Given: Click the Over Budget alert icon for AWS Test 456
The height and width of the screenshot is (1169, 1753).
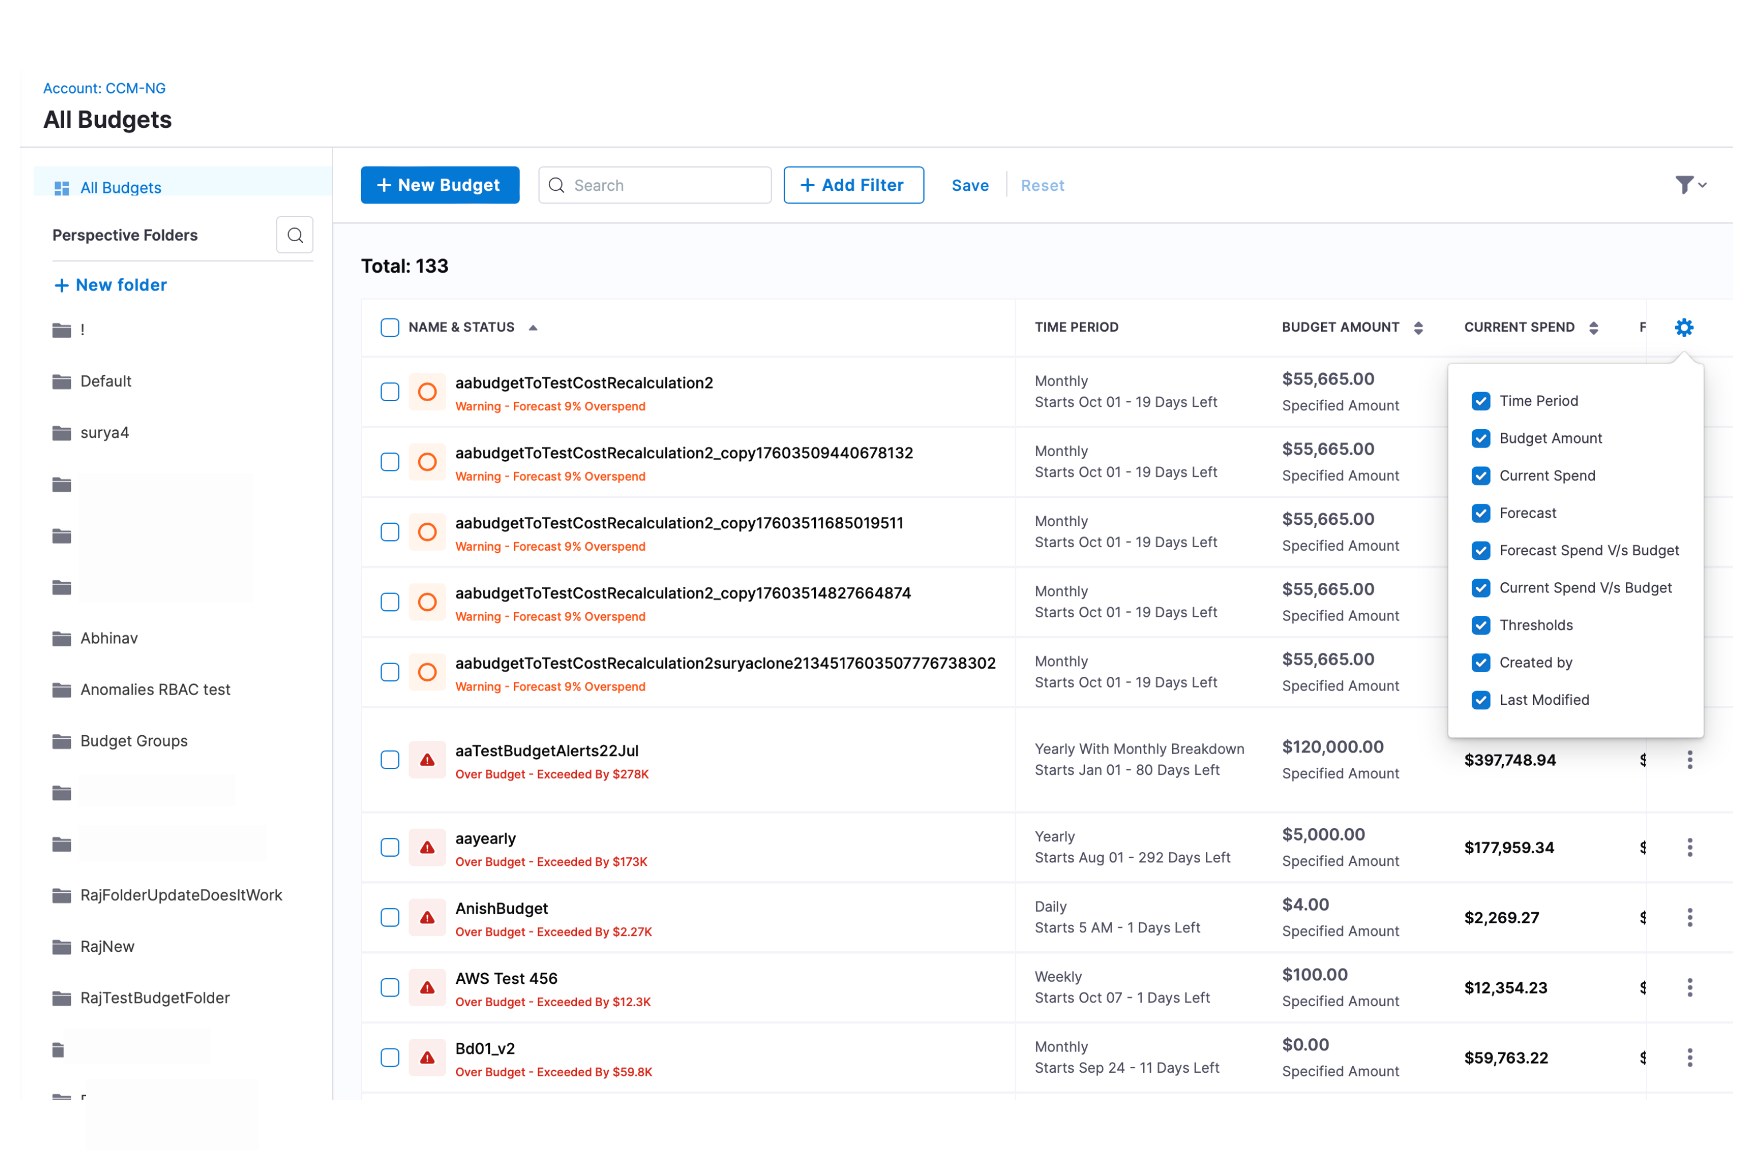Looking at the screenshot, I should (x=427, y=988).
